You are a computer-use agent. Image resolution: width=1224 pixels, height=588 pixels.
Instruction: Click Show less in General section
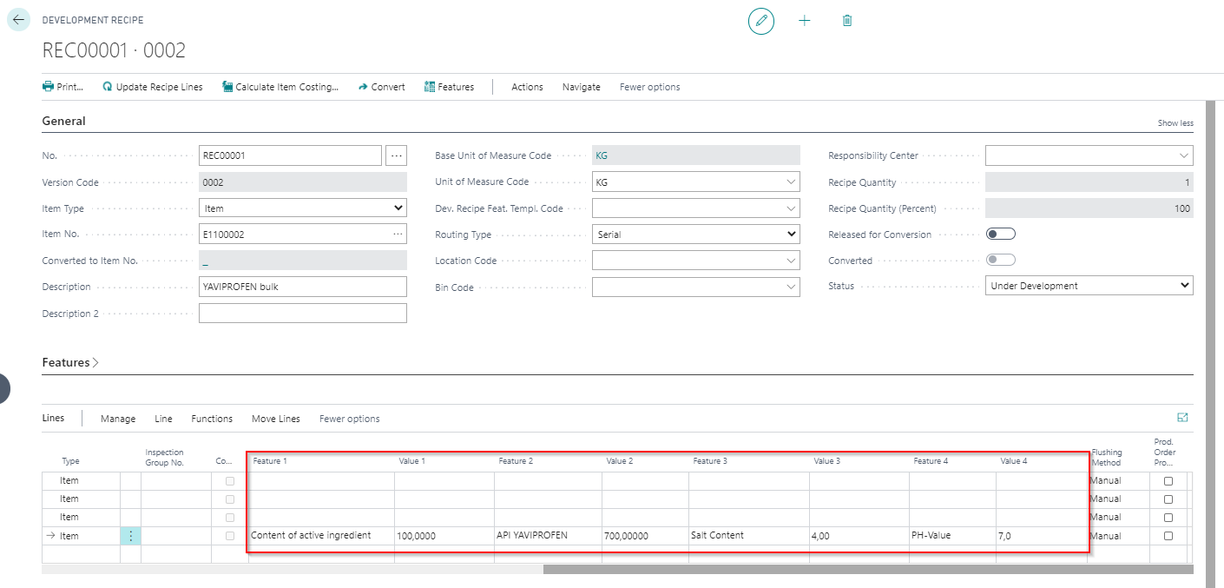(x=1175, y=123)
